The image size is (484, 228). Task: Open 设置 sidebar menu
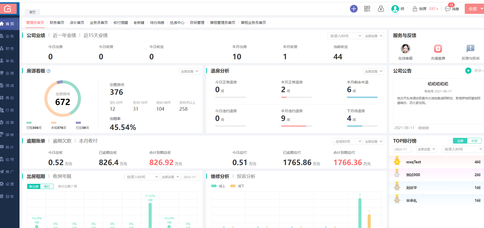point(10,184)
